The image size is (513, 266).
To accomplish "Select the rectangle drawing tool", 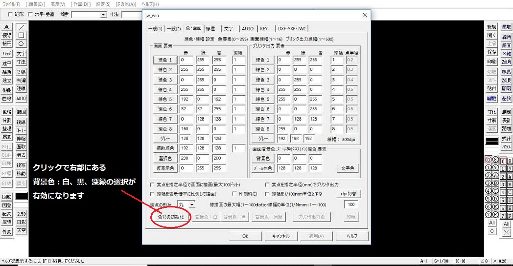I will 21,35.
